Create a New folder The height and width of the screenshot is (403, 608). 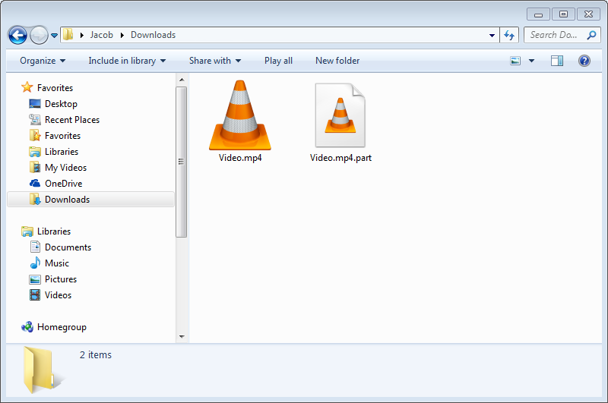tap(337, 61)
